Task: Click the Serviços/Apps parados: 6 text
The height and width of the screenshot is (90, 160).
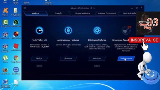Action: click(x=39, y=45)
